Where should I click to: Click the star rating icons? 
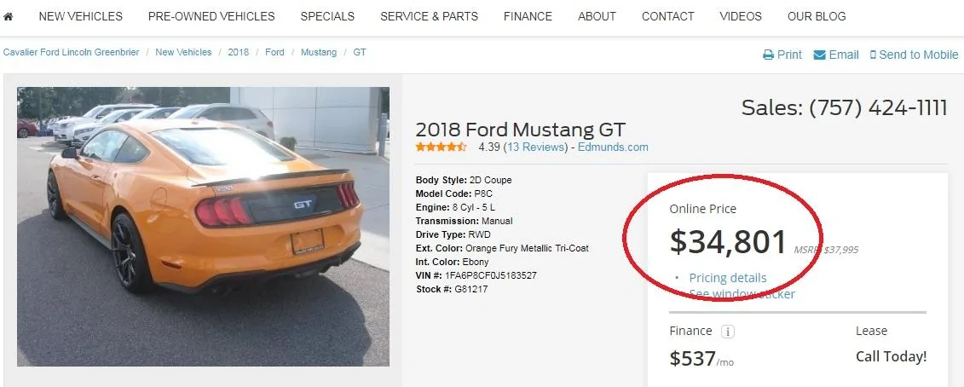[x=441, y=147]
